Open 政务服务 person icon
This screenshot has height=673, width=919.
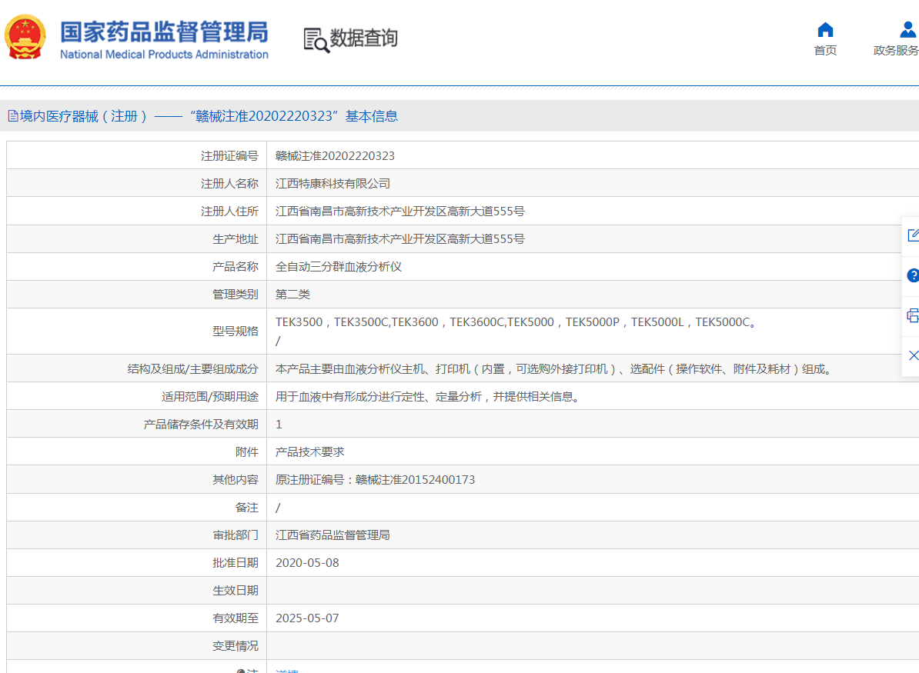pos(907,29)
